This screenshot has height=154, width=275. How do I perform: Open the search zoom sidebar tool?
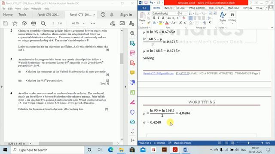coord(132,33)
